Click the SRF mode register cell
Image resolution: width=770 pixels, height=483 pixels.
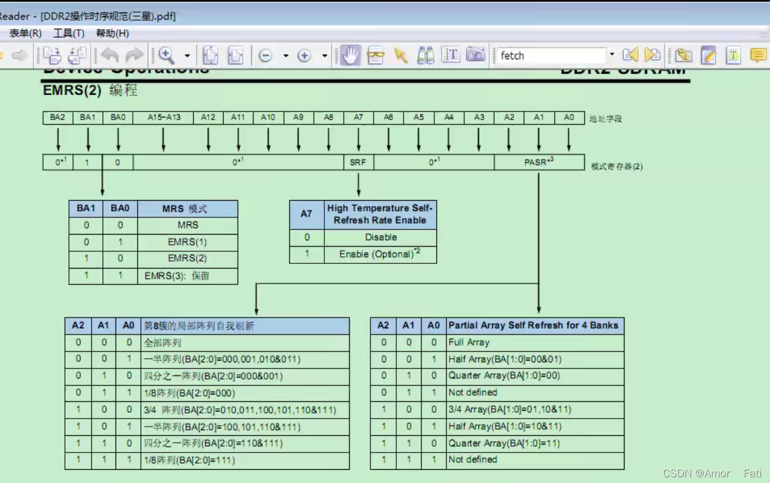(358, 162)
